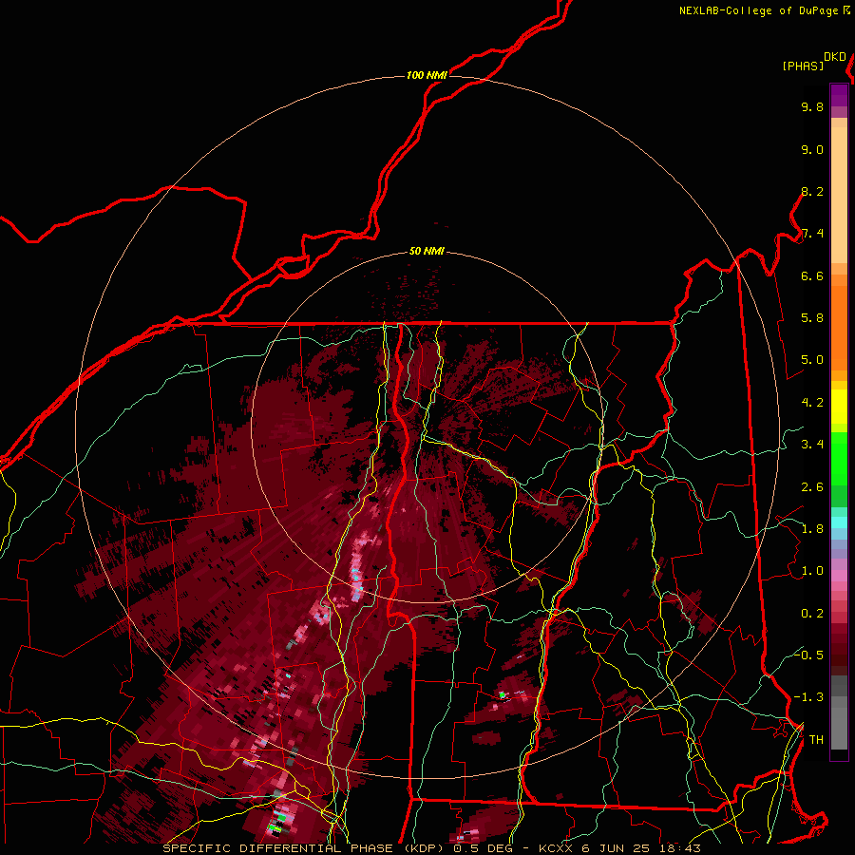This screenshot has height=855, width=855.
Task: Click the cyan segment of the color bar
Action: 839,522
